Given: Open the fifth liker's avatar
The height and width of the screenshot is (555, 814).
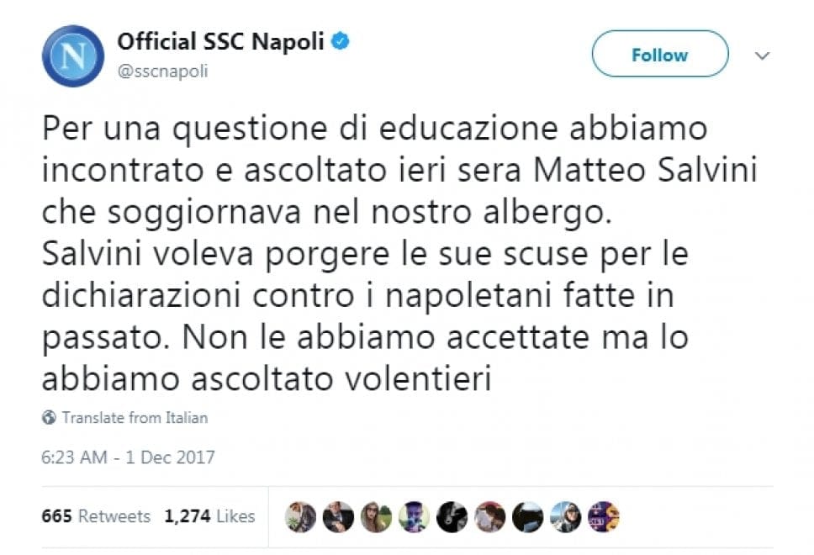Looking at the screenshot, I should [452, 516].
